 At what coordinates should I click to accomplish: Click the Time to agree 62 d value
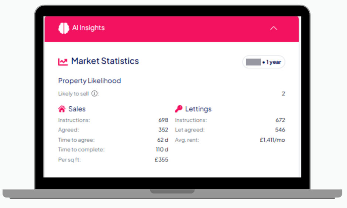pos(162,140)
